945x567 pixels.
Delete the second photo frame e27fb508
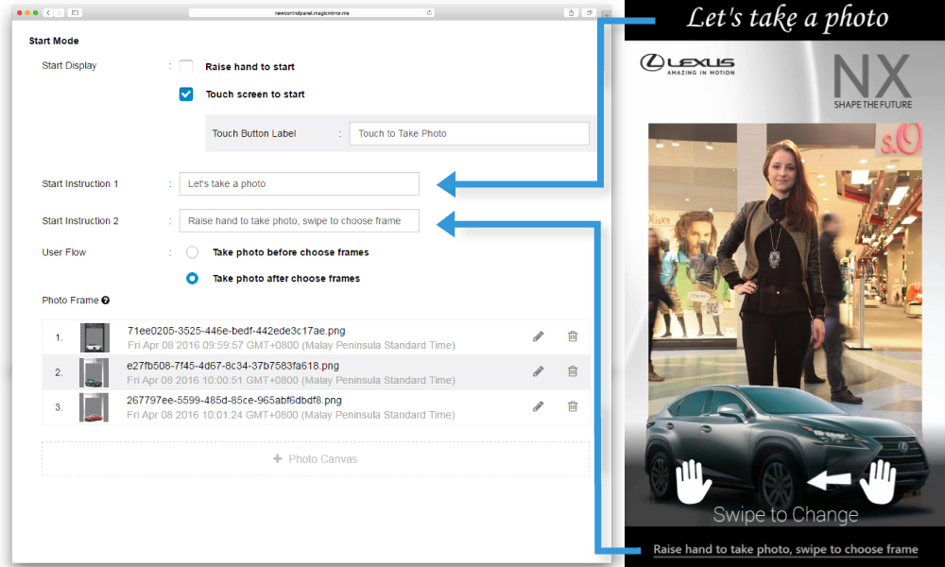click(573, 371)
